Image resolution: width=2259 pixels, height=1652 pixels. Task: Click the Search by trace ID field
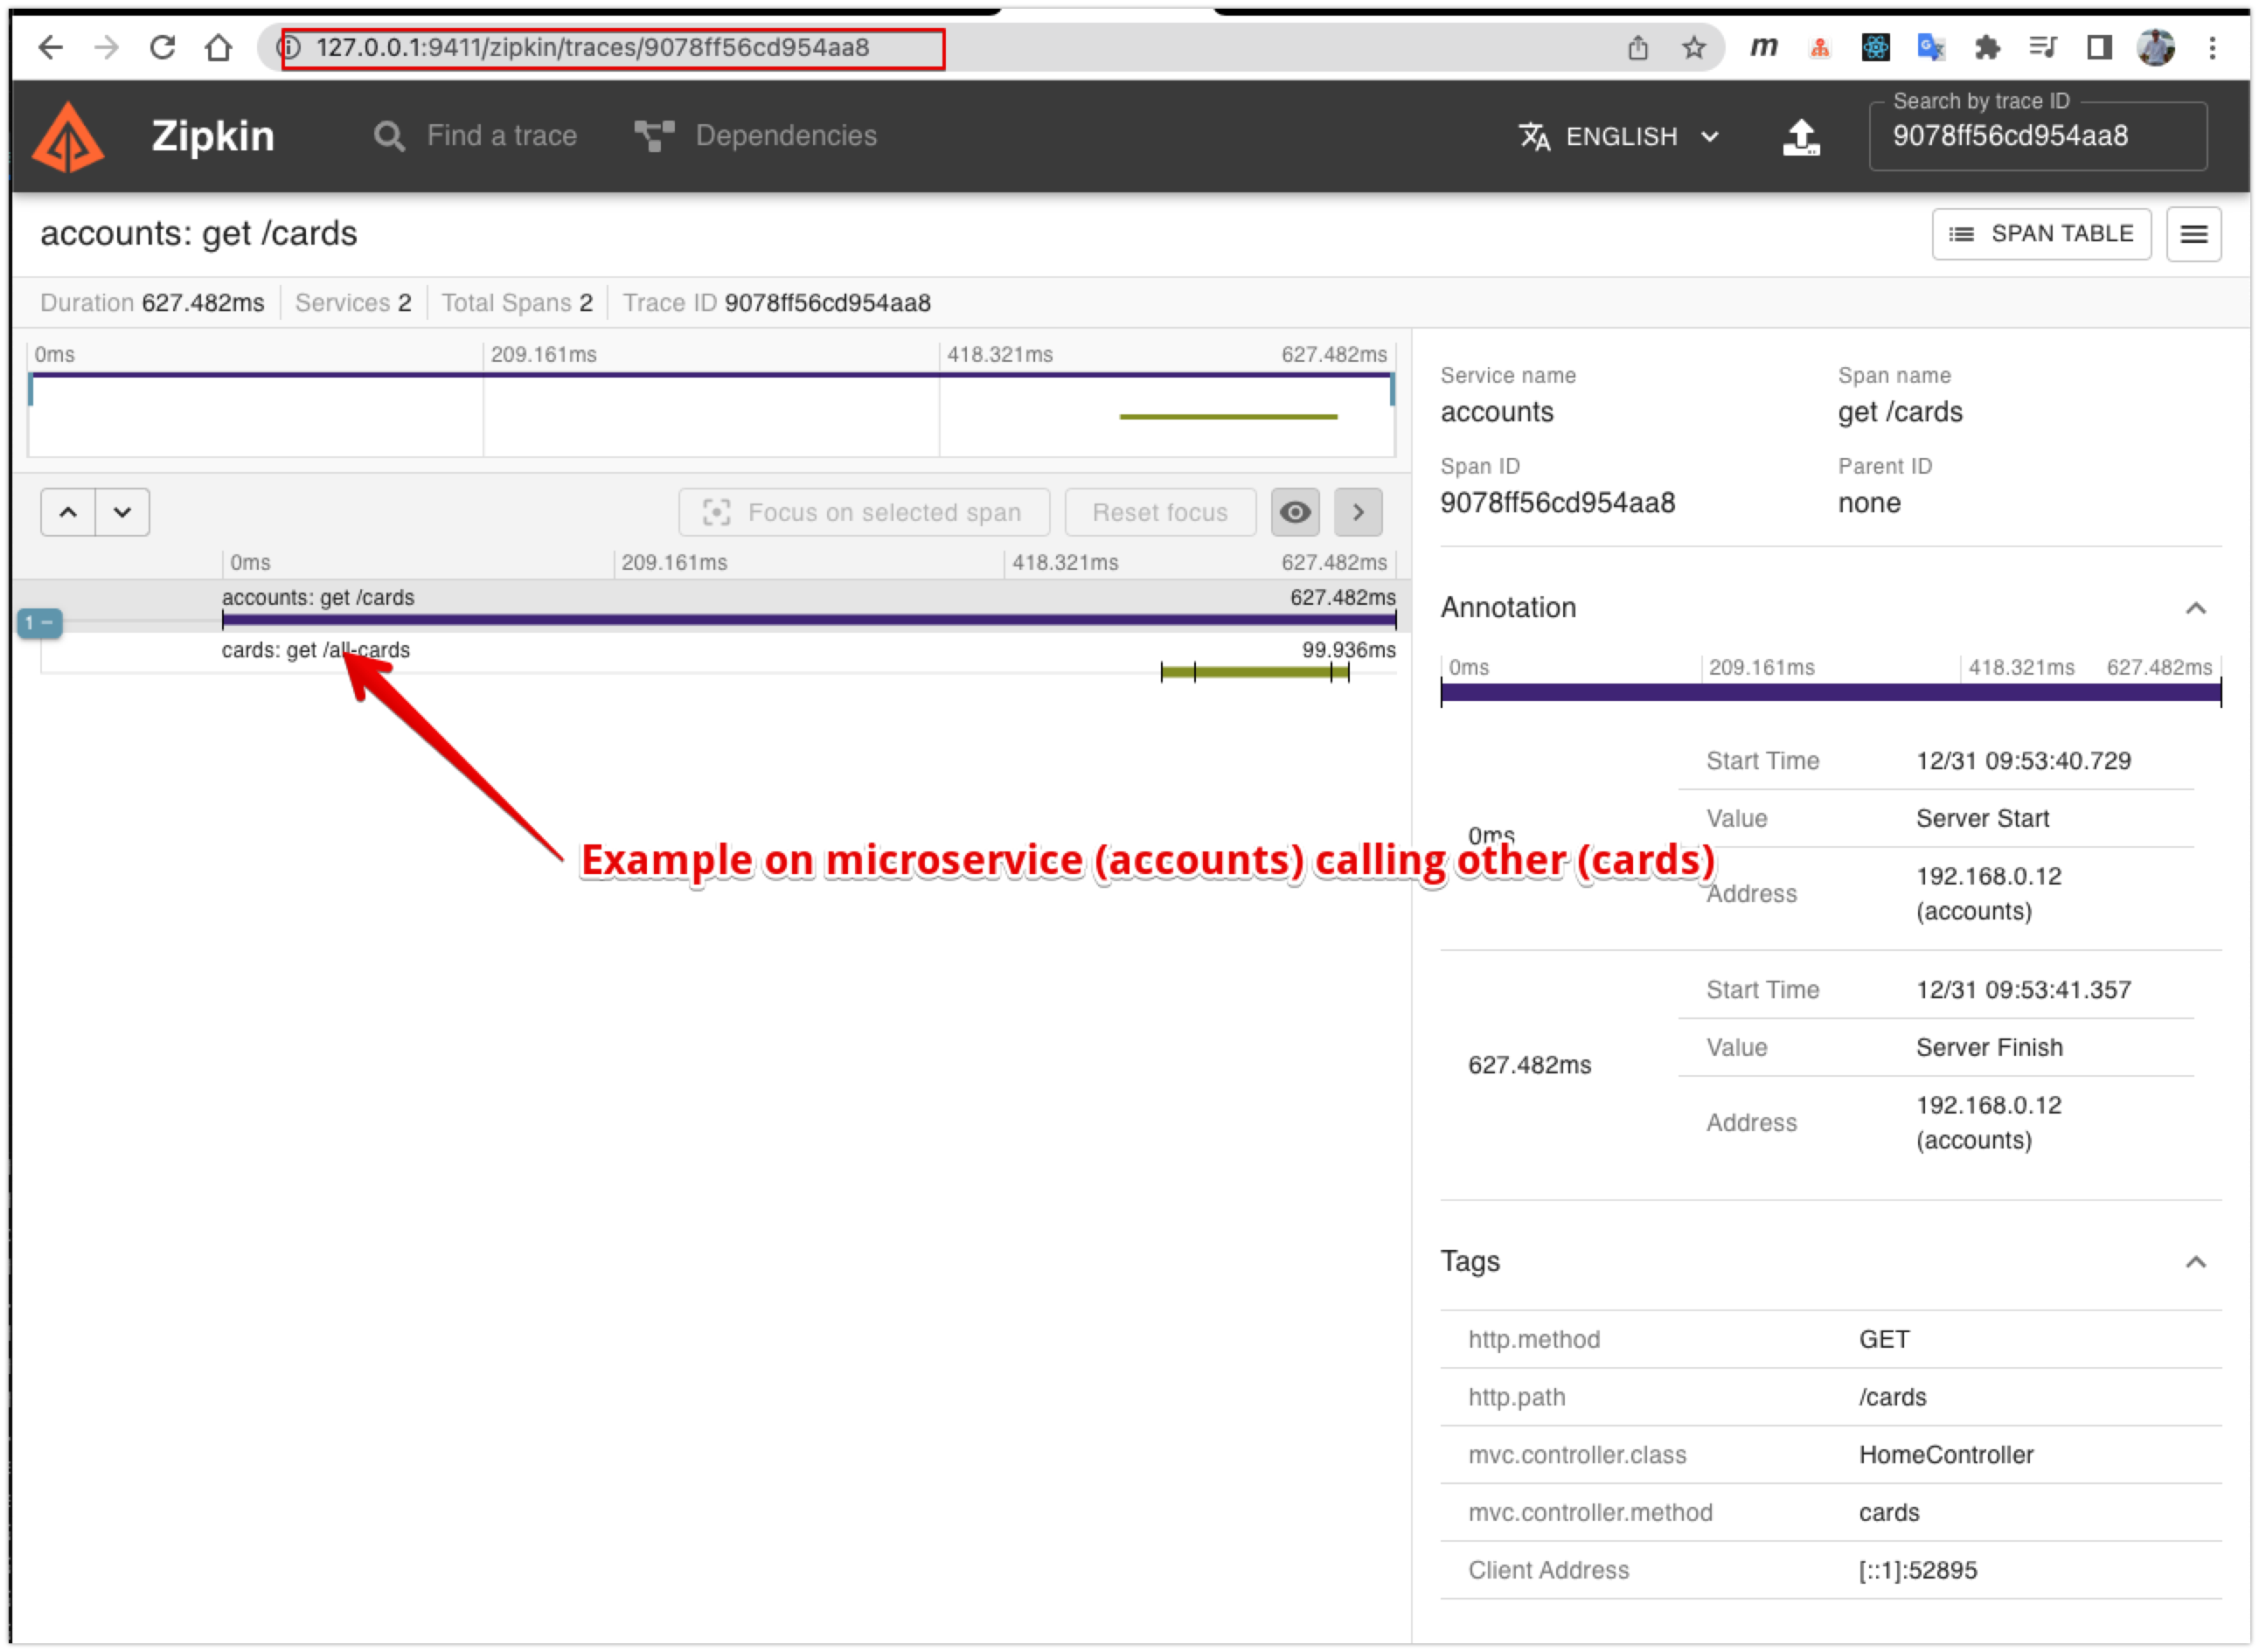click(2037, 137)
